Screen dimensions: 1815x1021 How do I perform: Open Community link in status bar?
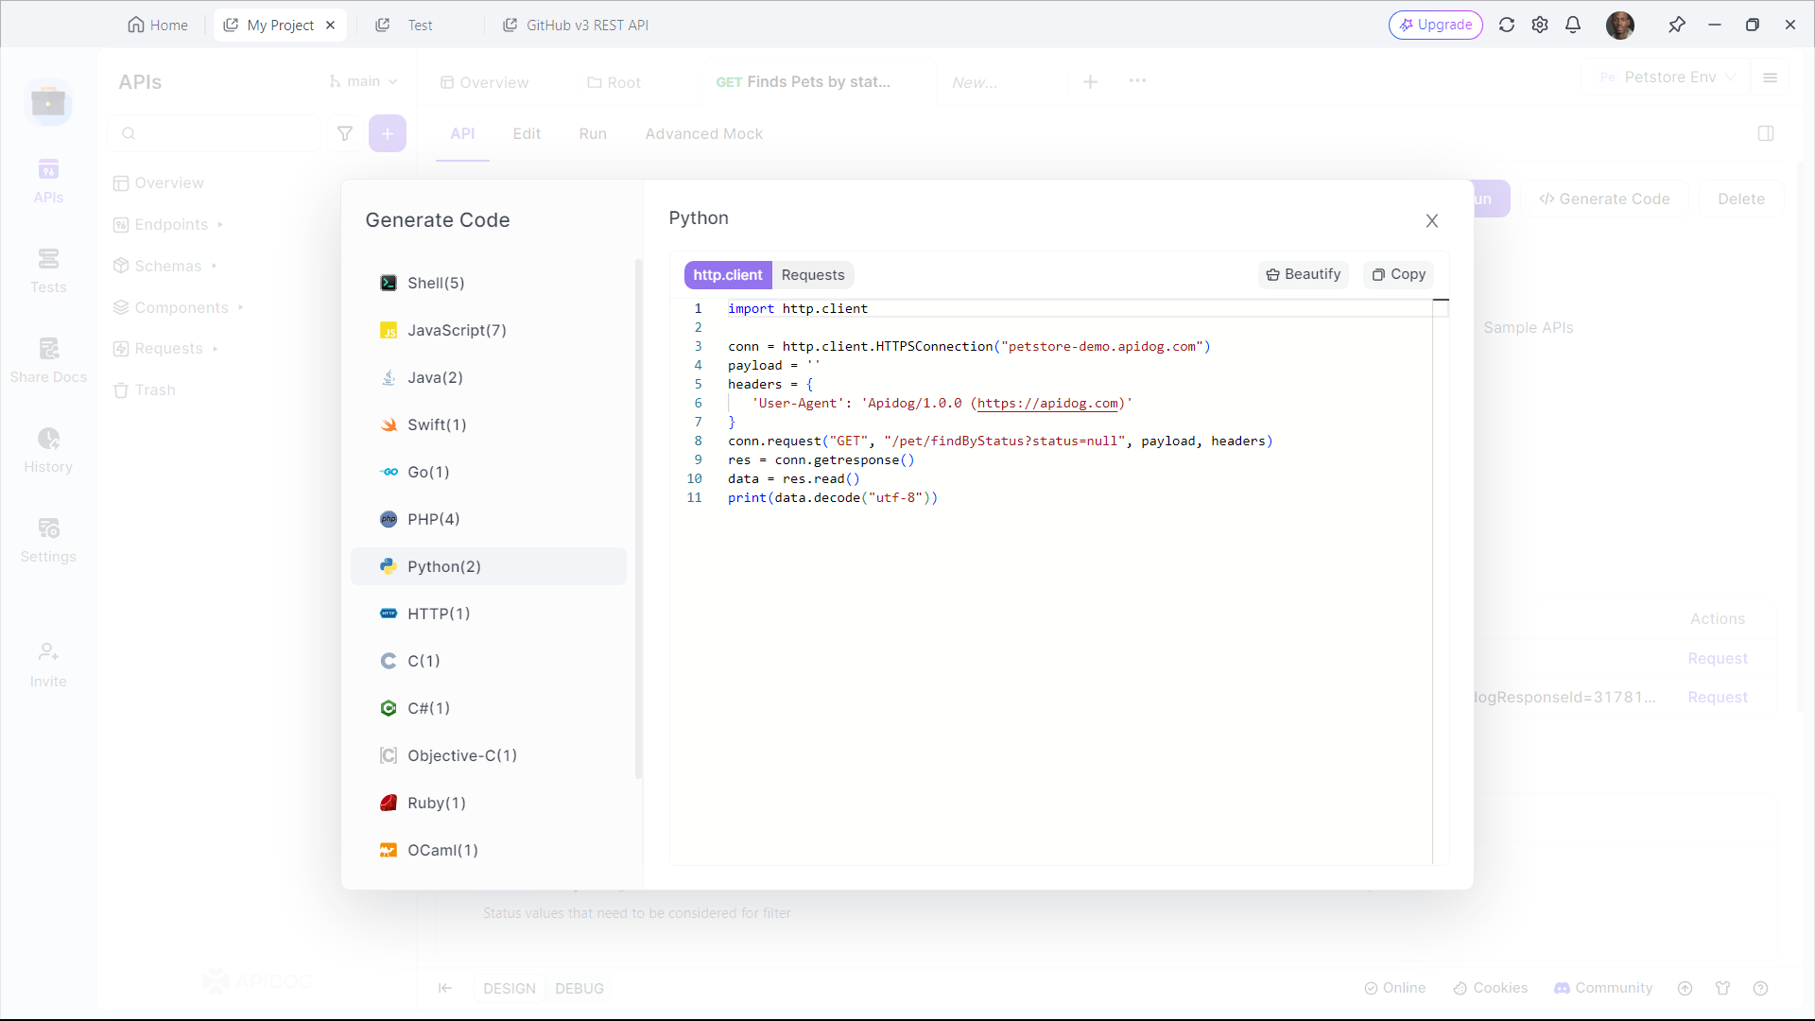(x=1603, y=988)
